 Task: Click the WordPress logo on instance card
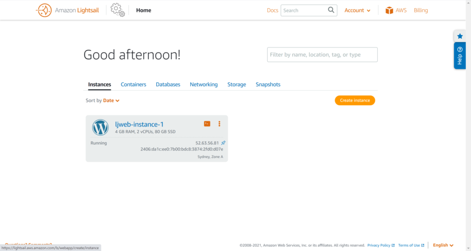pyautogui.click(x=100, y=128)
